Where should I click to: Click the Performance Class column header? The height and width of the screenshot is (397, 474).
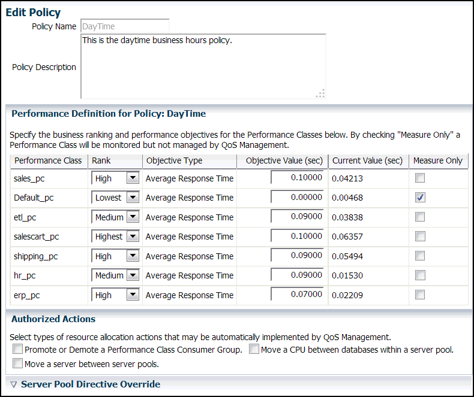click(x=48, y=160)
